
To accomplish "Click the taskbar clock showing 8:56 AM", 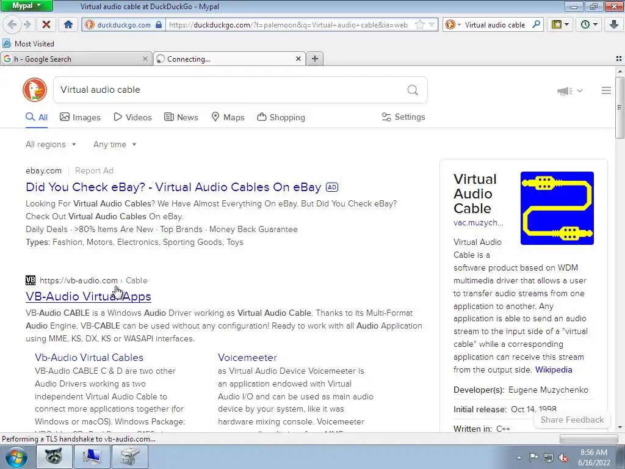I will coord(594,457).
